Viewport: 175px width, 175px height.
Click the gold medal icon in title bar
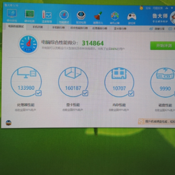click(141, 8)
